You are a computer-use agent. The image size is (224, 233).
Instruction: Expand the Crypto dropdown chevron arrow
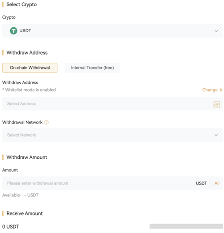point(216,31)
